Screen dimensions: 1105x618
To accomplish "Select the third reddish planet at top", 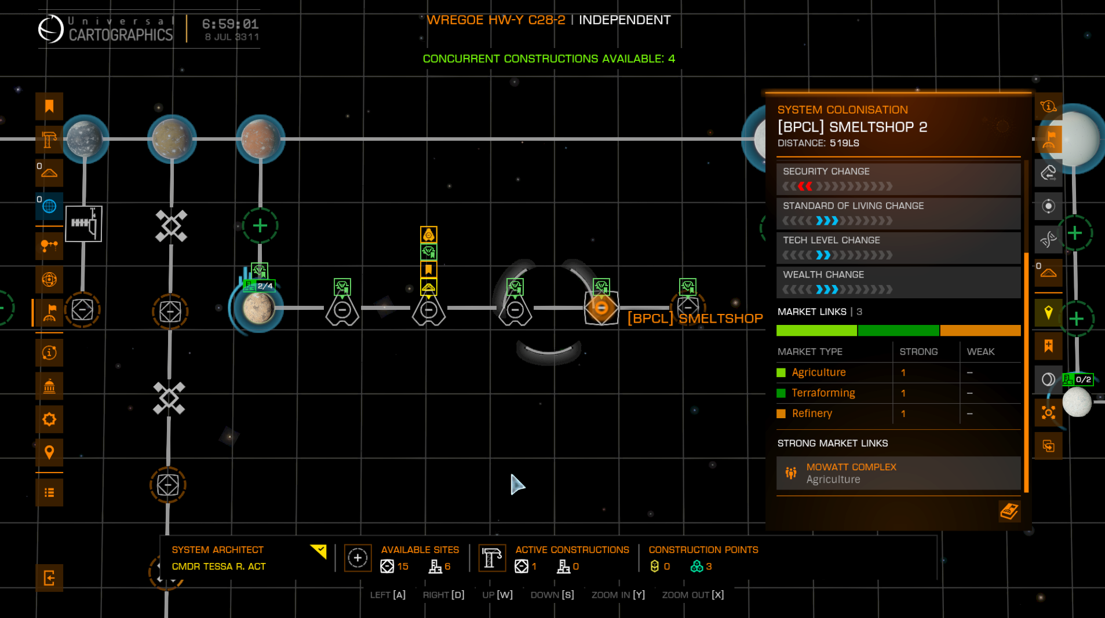I will point(260,139).
